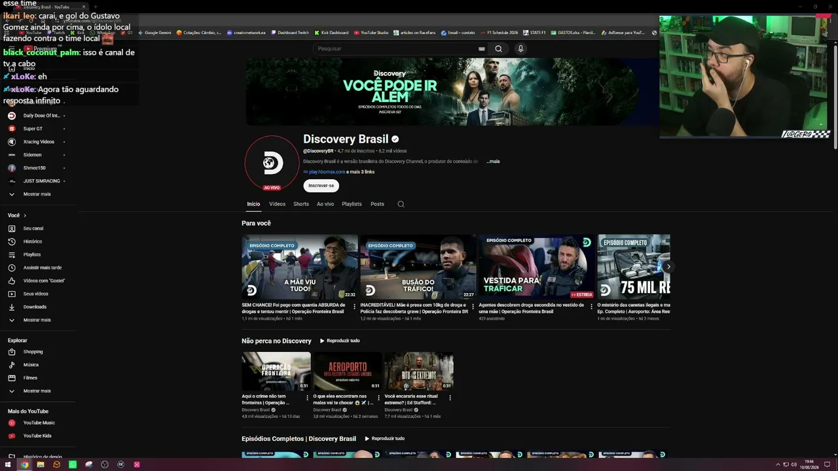Image resolution: width=838 pixels, height=471 pixels.
Task: Click the search magnifier button in the YouTube header
Action: coord(498,48)
